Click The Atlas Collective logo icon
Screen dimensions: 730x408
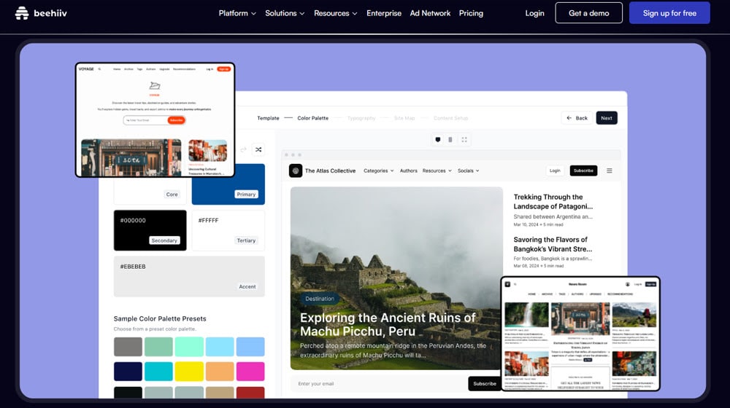coord(296,170)
